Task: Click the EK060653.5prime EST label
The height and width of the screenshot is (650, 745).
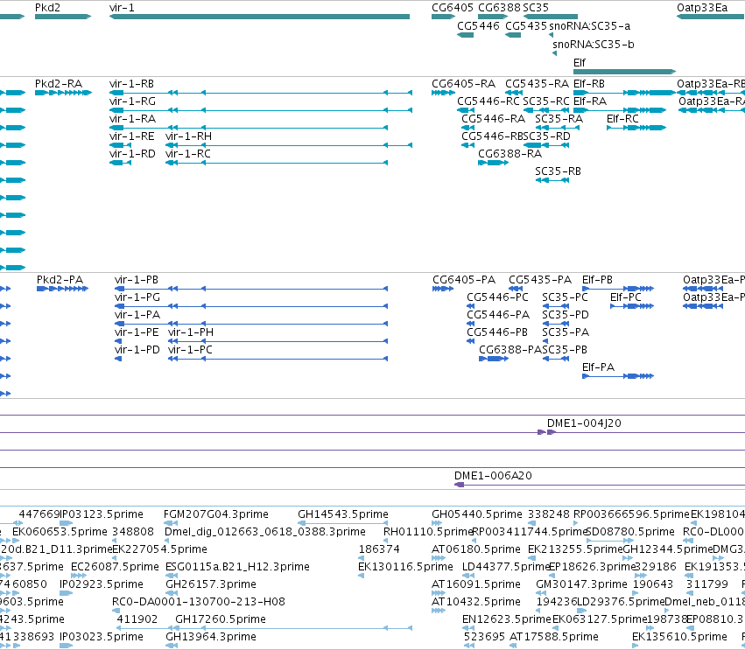Action: (x=60, y=532)
